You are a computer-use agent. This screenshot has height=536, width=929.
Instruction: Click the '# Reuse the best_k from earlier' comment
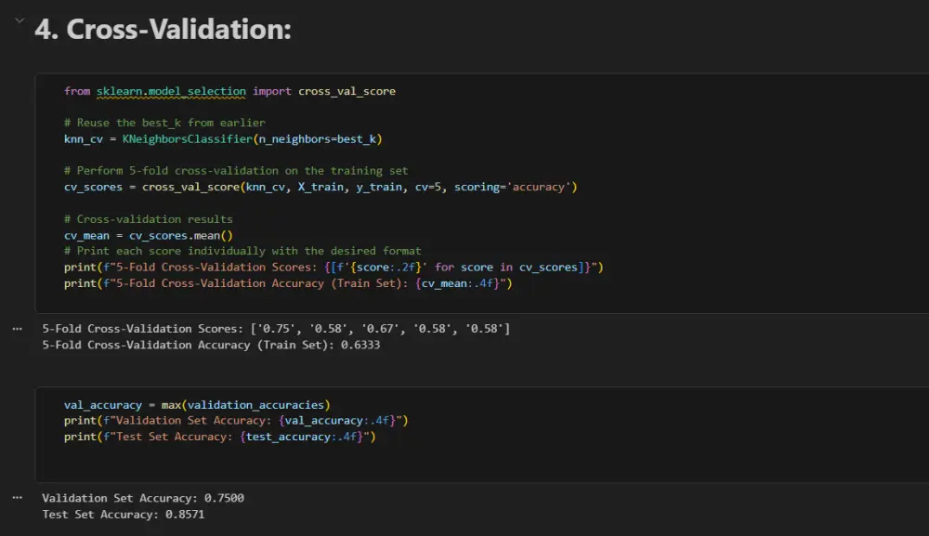(164, 123)
